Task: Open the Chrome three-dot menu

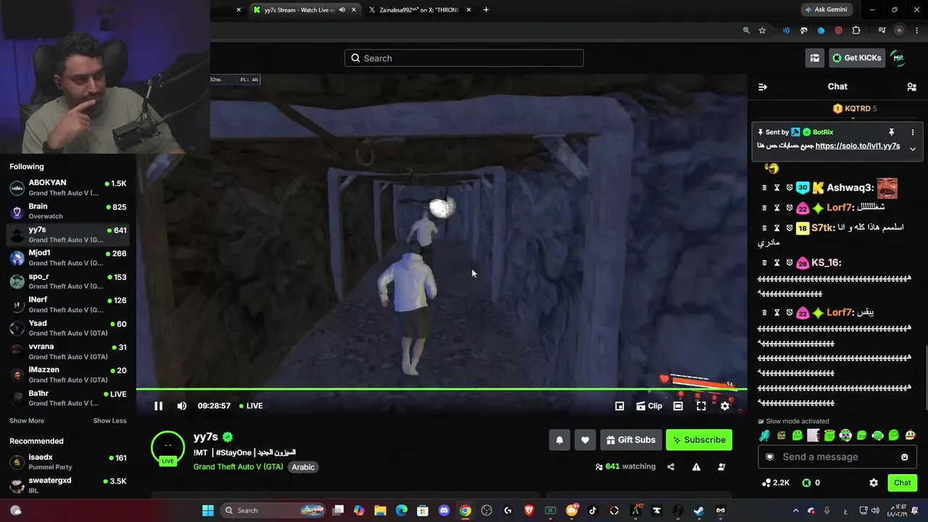Action: pyautogui.click(x=916, y=30)
